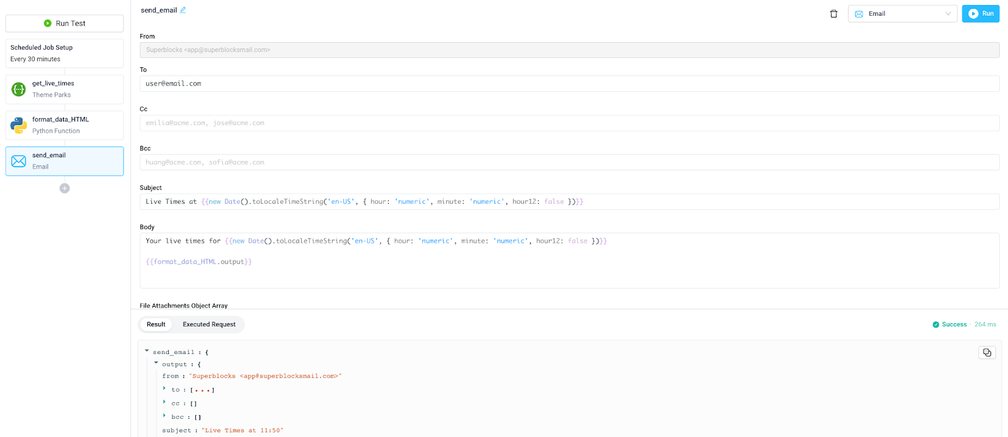Click the envelope icon in the Email dropdown
This screenshot has height=437, width=1008.
click(859, 14)
